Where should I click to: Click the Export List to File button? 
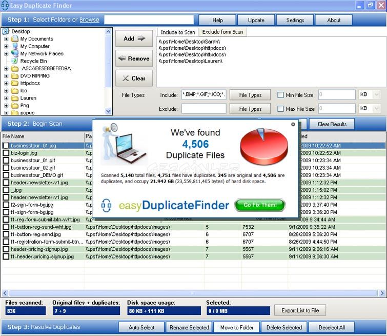pyautogui.click(x=300, y=310)
